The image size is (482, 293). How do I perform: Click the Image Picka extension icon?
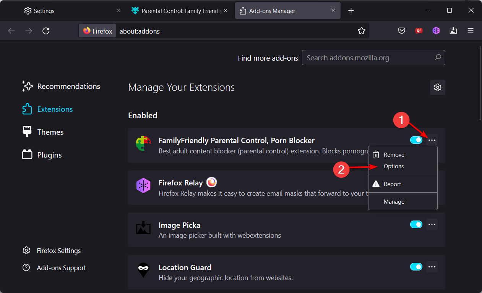click(143, 228)
